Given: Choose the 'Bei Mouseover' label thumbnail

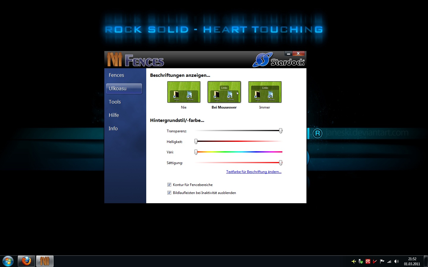Looking at the screenshot, I should 224,92.
